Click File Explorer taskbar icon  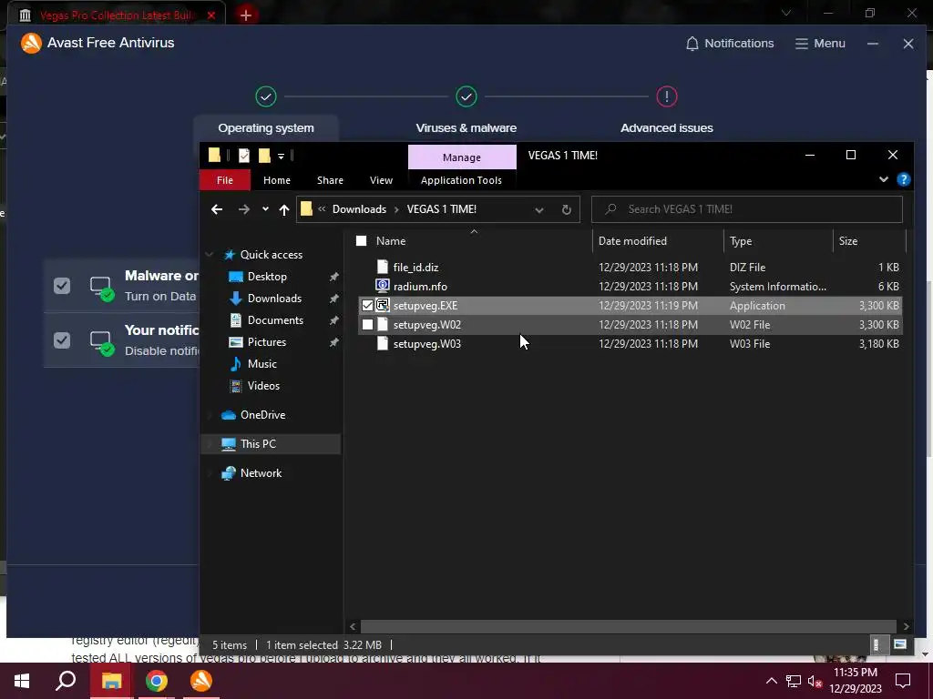pos(111,681)
